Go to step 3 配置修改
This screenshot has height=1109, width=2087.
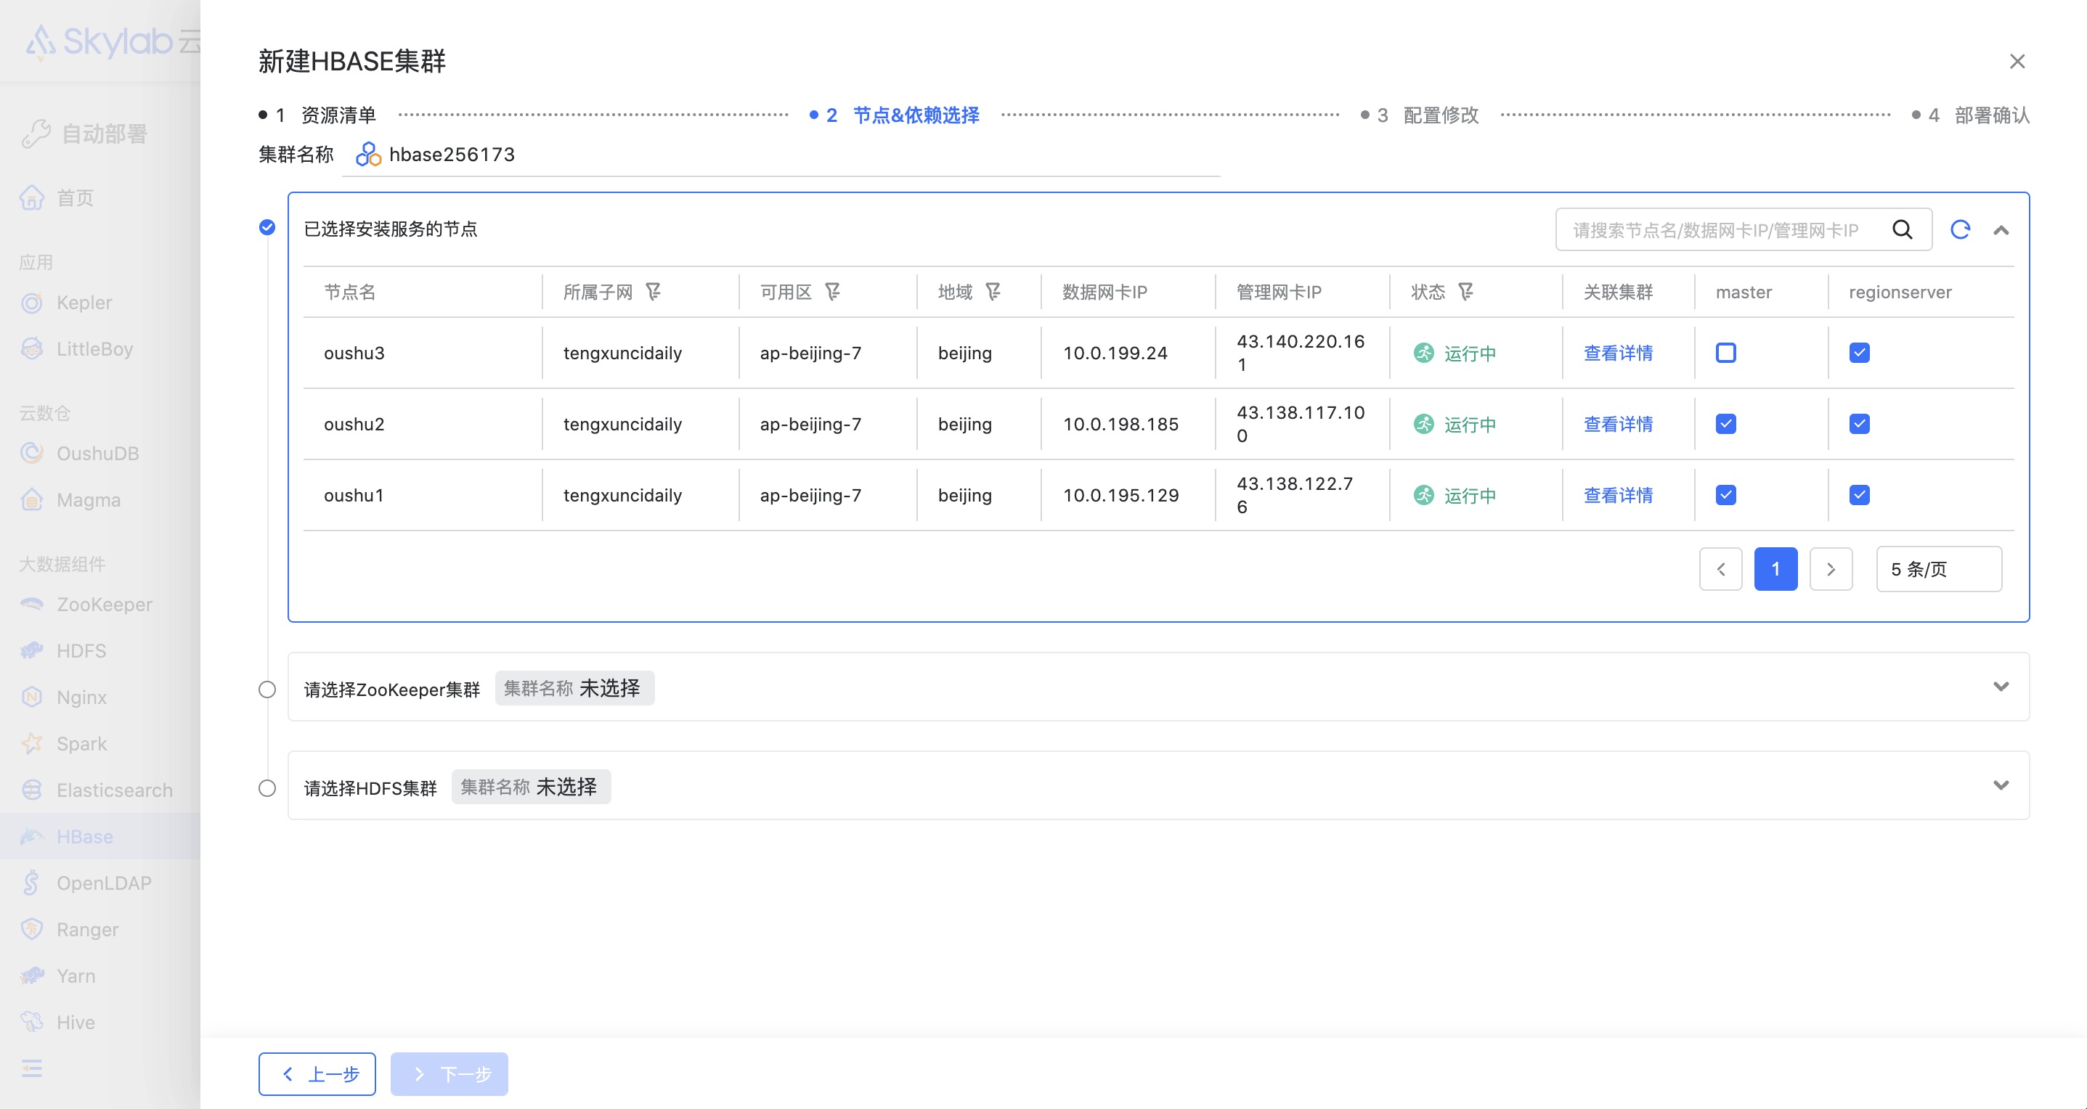(1420, 115)
